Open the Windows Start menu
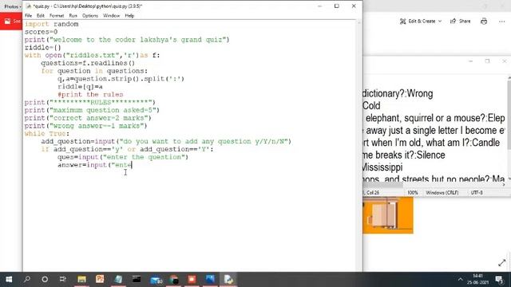The width and height of the screenshot is (511, 287). coord(9,279)
